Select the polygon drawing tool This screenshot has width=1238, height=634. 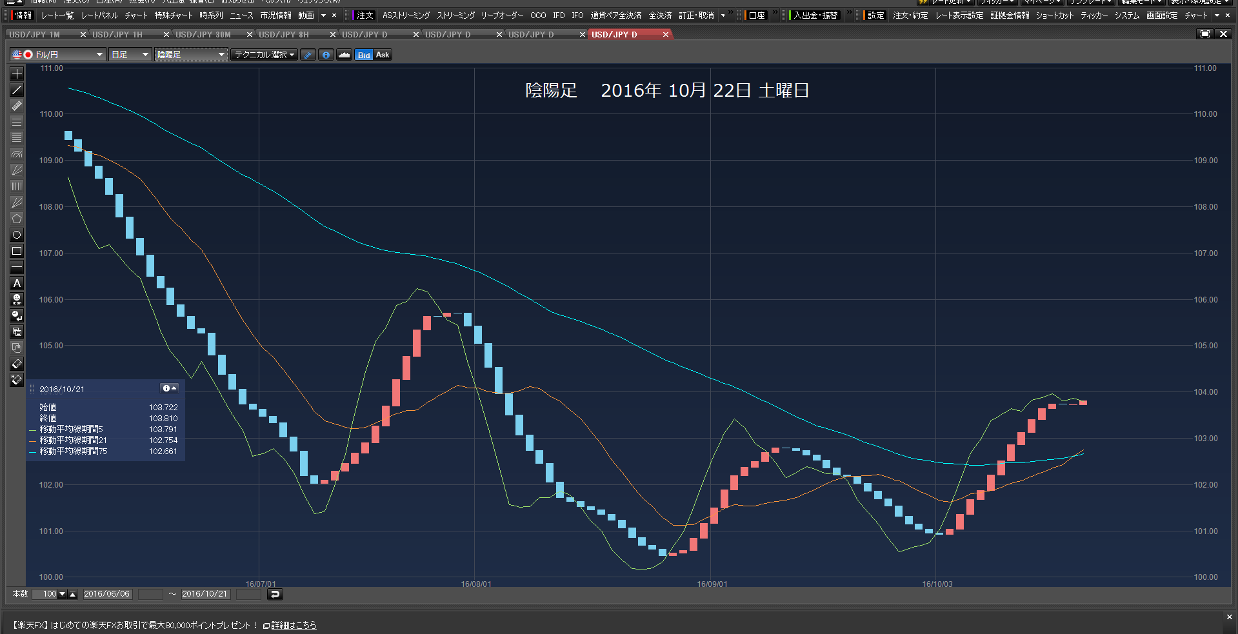[x=17, y=219]
